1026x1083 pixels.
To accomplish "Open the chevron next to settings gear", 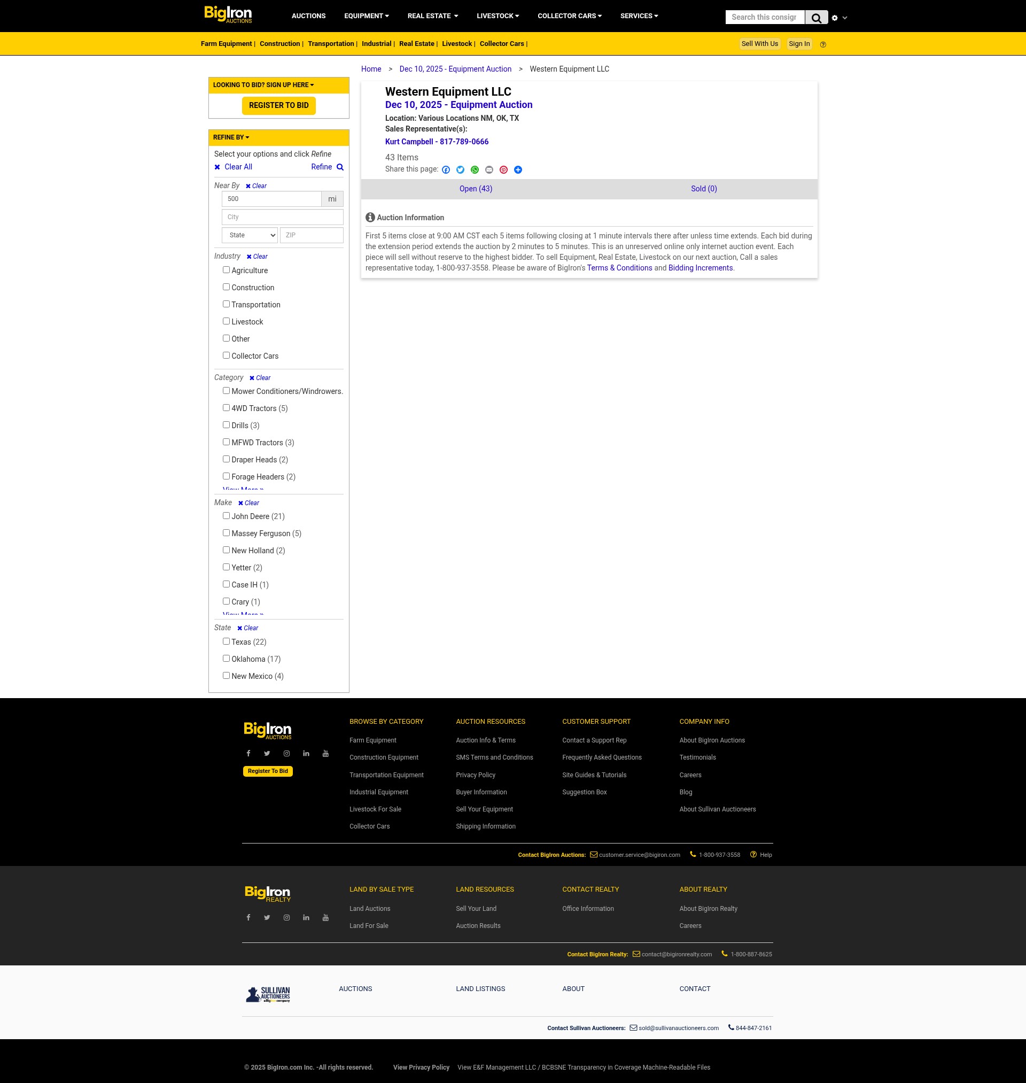I will coord(845,18).
